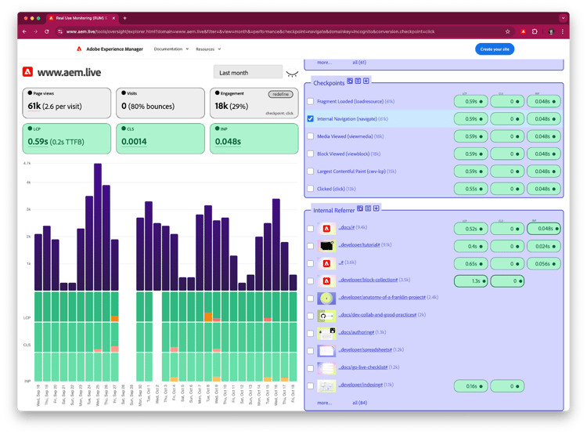587x434 pixels.
Task: Open the browser extensions puzzle icon
Action: click(535, 32)
